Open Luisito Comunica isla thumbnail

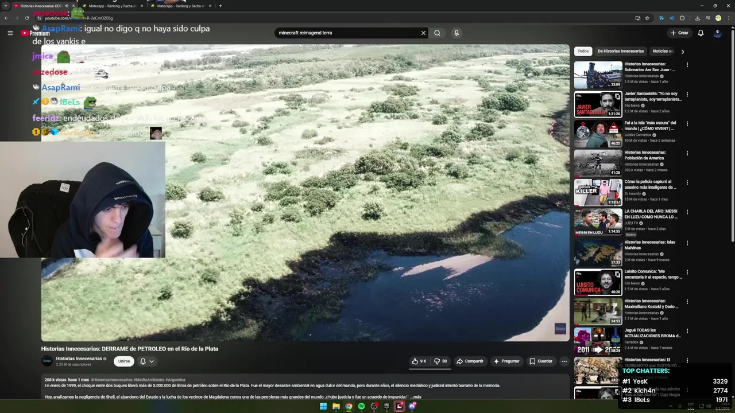598,134
